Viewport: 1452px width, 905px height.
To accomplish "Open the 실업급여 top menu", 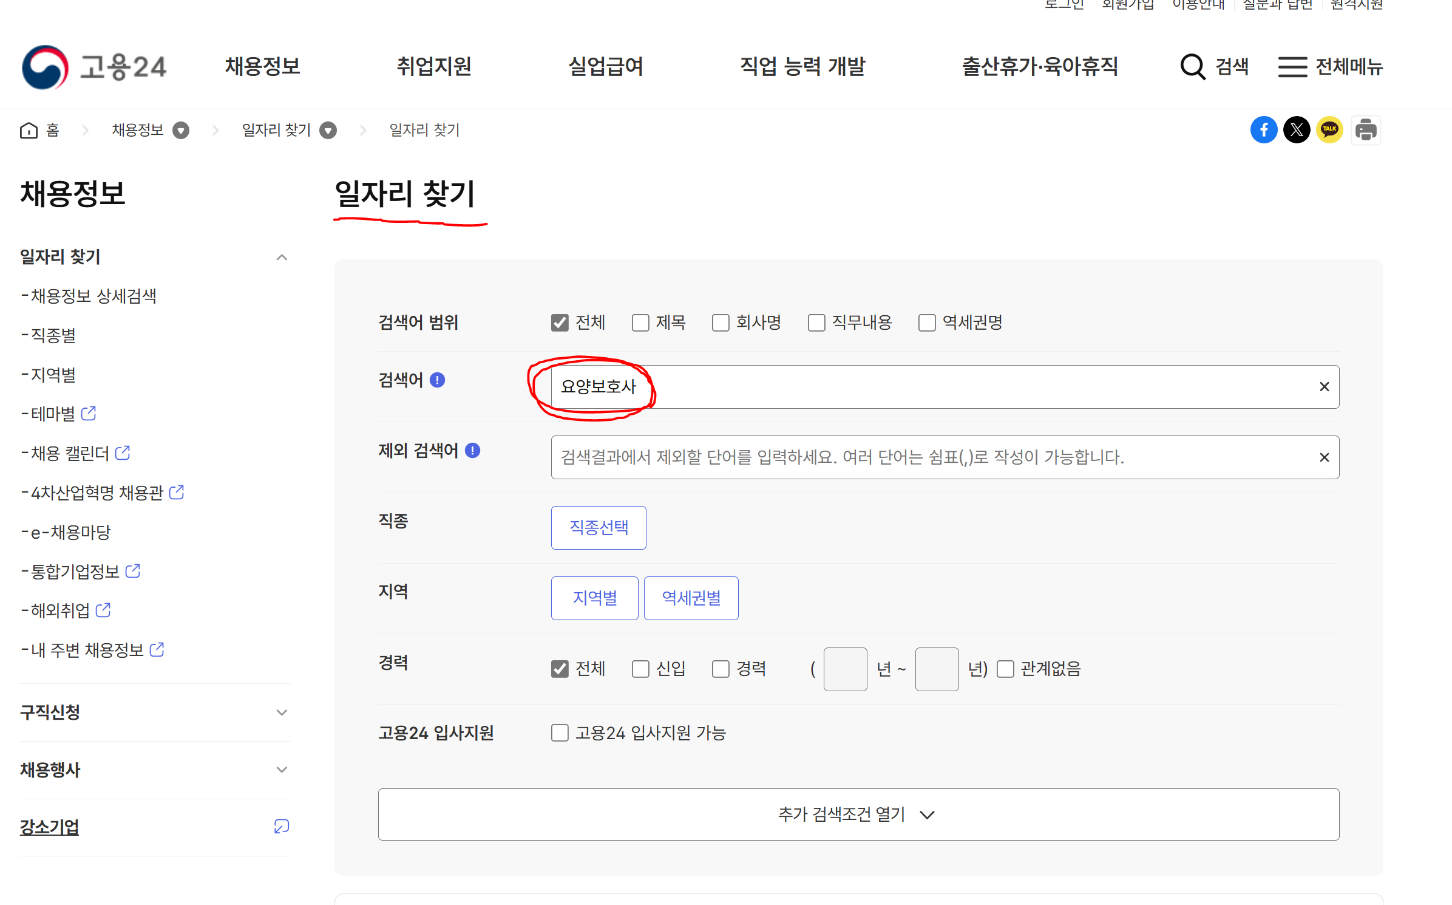I will (x=605, y=67).
